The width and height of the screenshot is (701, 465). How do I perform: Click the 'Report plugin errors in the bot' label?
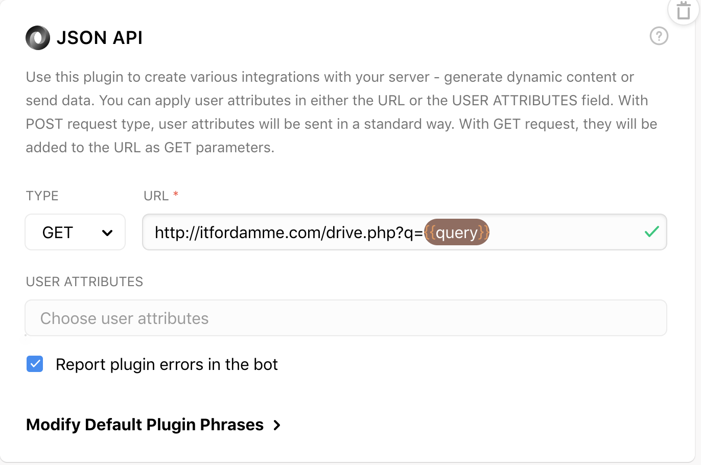click(x=167, y=364)
